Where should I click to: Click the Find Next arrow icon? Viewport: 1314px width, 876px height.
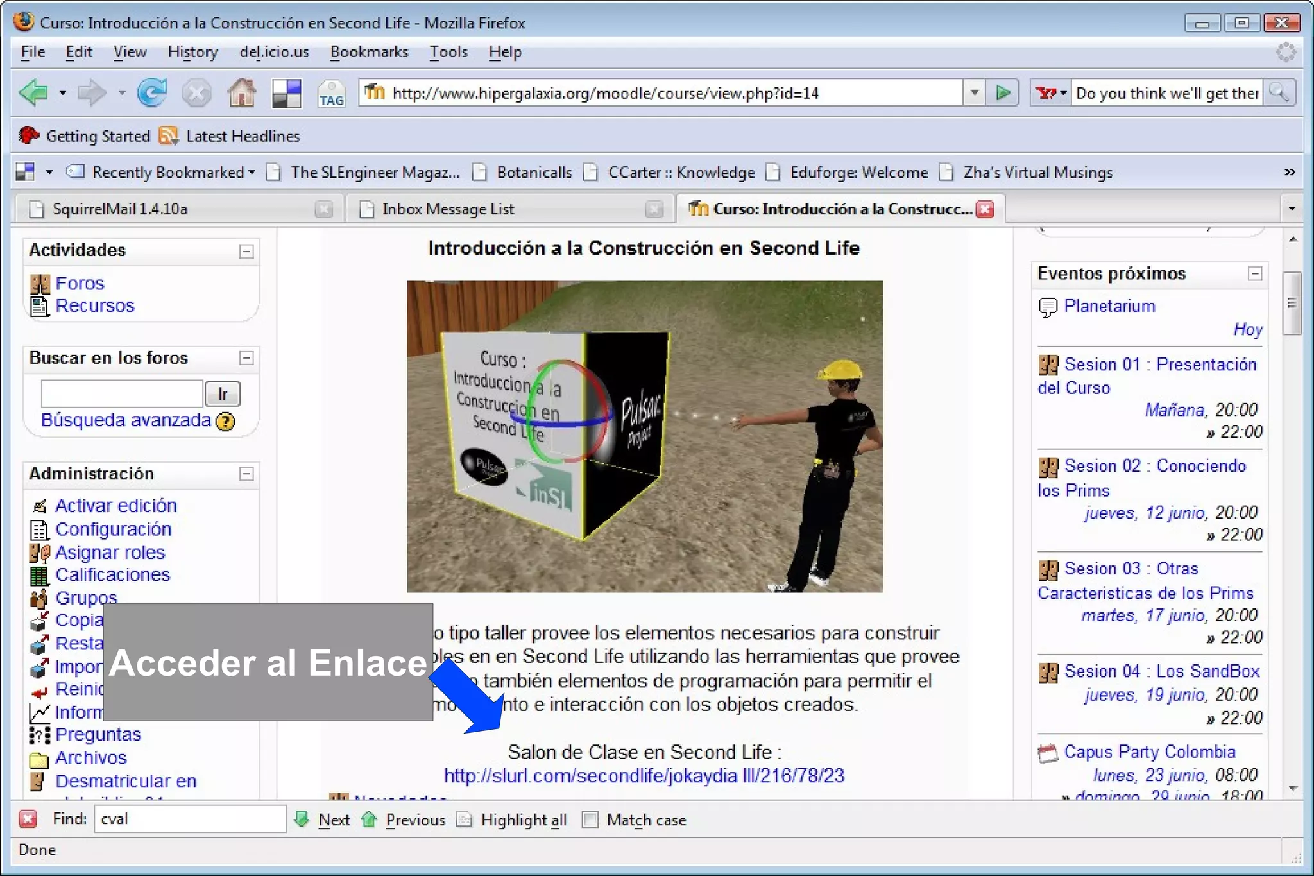tap(302, 819)
